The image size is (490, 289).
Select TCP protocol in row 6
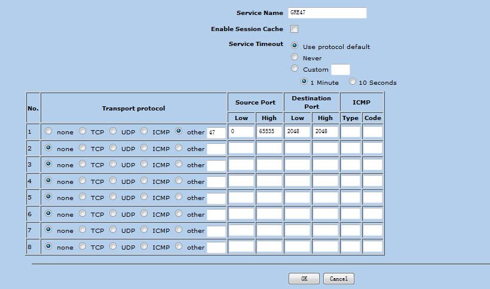82,213
